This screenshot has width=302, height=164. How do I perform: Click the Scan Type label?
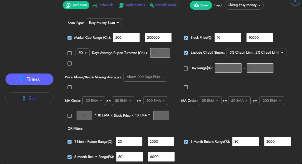(76, 23)
